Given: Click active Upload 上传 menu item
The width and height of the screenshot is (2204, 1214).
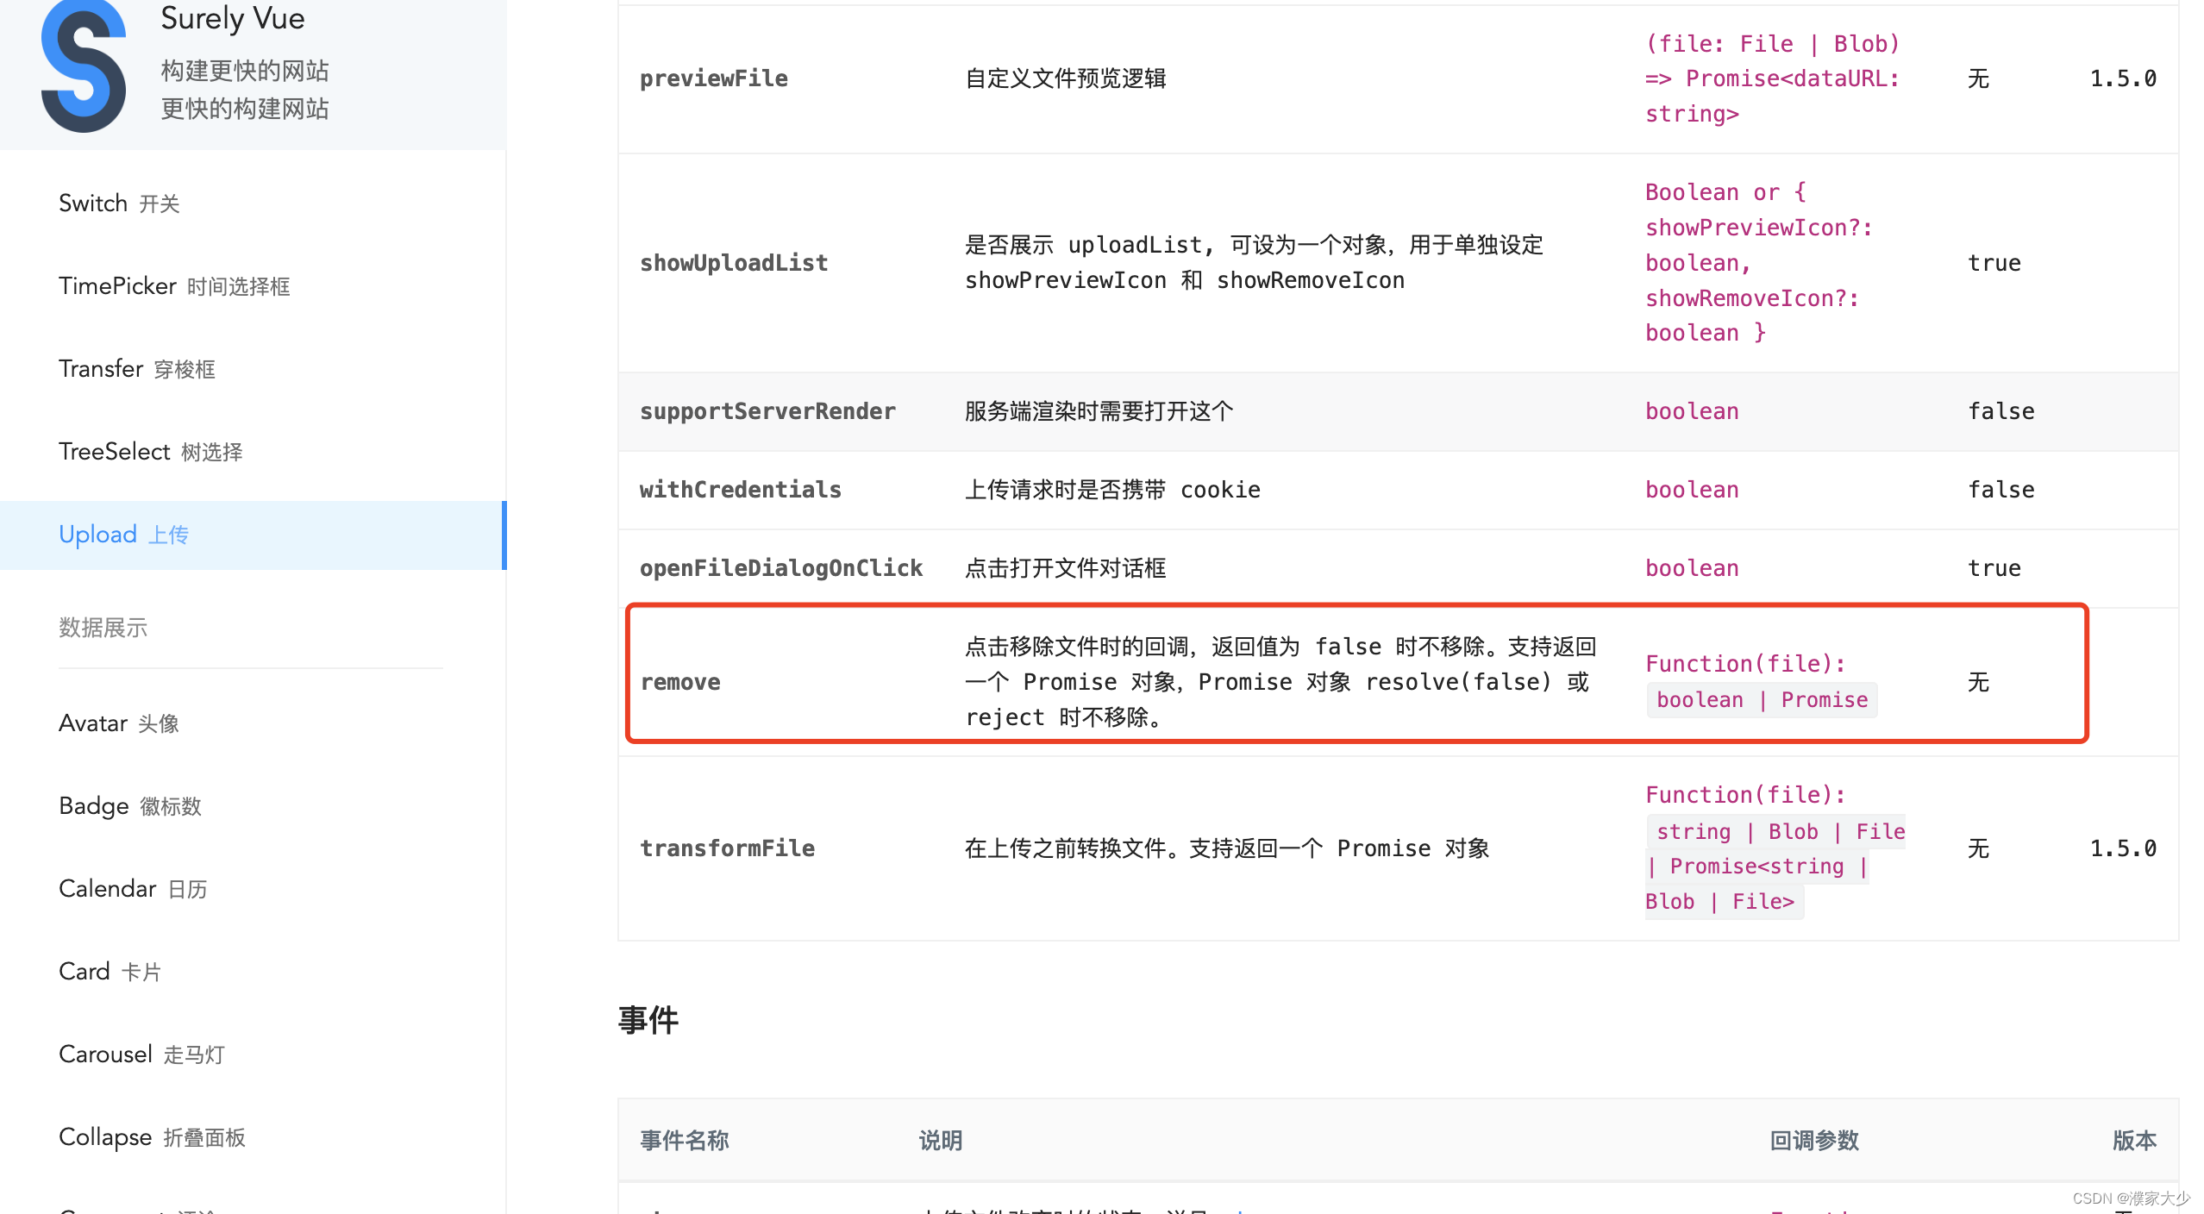Looking at the screenshot, I should pyautogui.click(x=123, y=535).
